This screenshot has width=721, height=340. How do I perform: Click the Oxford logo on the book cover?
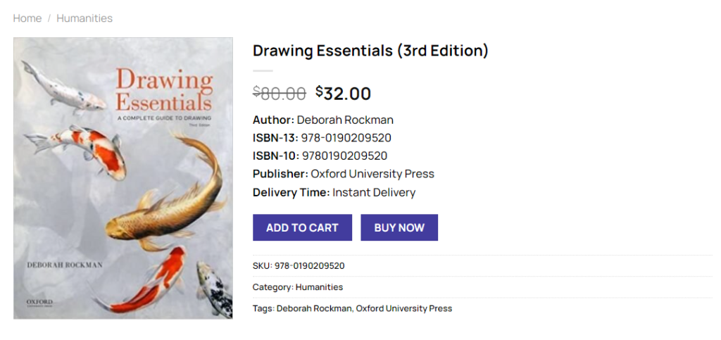click(39, 302)
